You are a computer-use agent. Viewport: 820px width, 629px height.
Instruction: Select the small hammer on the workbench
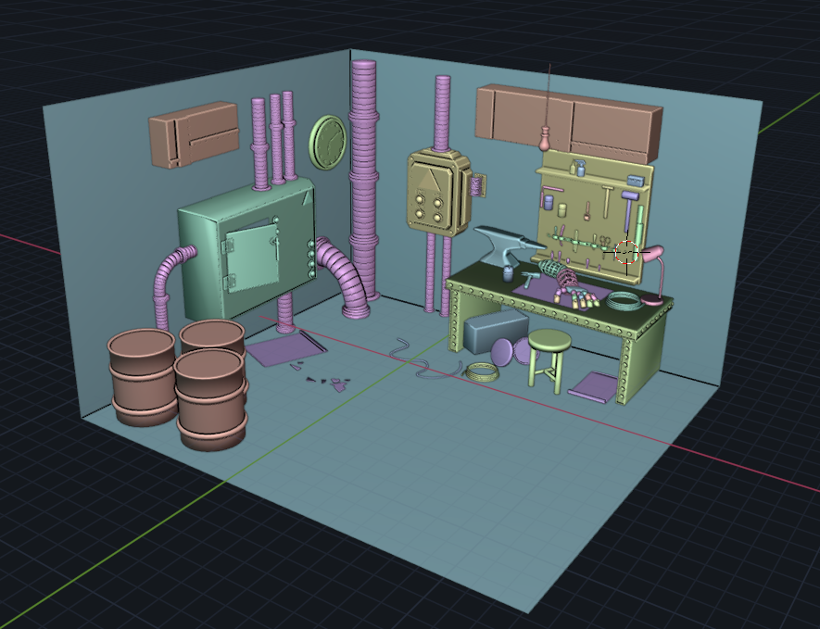pyautogui.click(x=529, y=279)
